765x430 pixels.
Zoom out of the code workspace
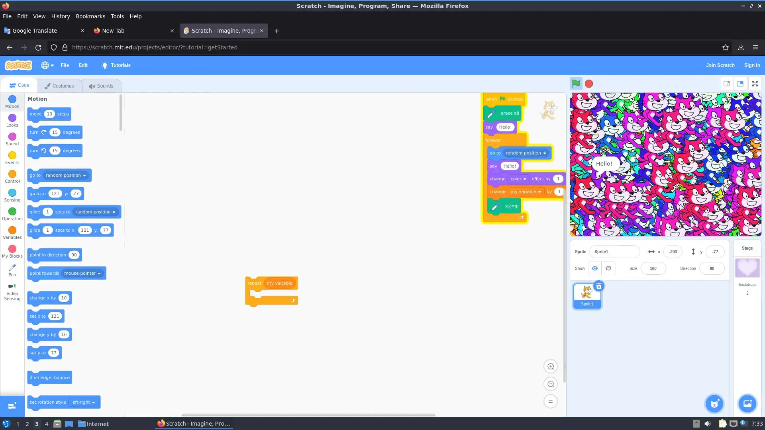[551, 384]
